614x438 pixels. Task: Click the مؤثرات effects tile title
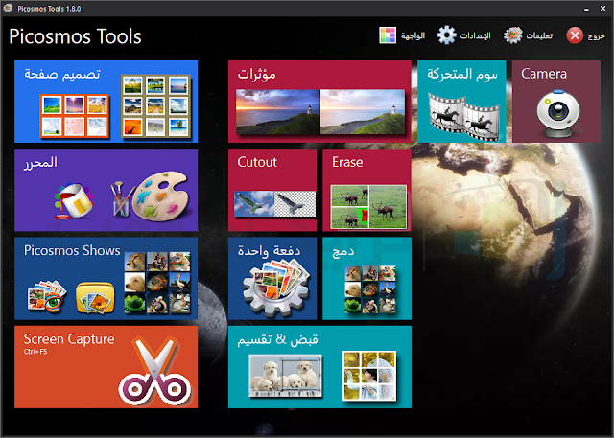click(x=257, y=75)
